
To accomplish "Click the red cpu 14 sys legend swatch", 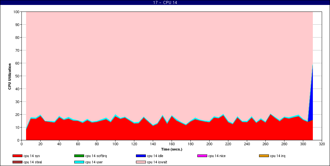I will pos(17,156).
